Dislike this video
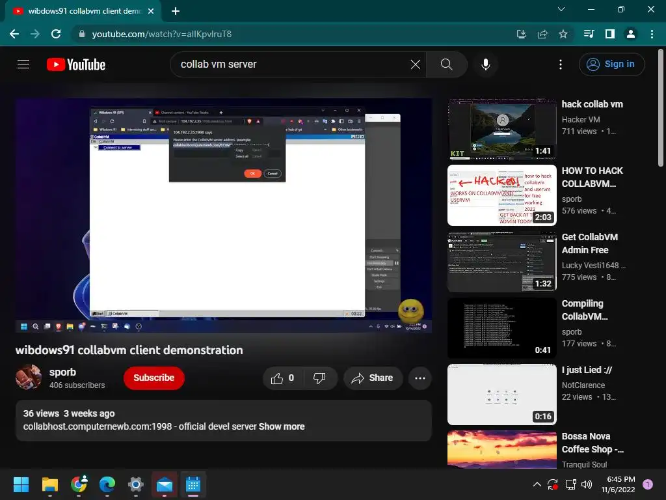This screenshot has height=500, width=666. 319,378
